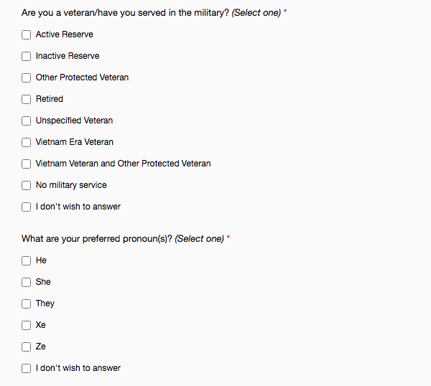The height and width of the screenshot is (386, 431).
Task: Mark the Unspecified Veteran checkbox
Action: point(26,121)
